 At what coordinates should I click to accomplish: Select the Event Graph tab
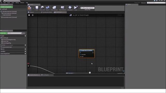point(60,12)
